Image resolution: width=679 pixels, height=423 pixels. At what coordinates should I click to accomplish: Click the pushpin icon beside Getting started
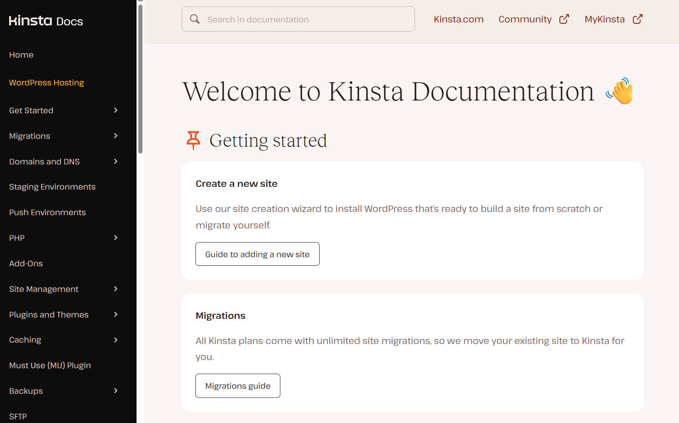point(193,140)
